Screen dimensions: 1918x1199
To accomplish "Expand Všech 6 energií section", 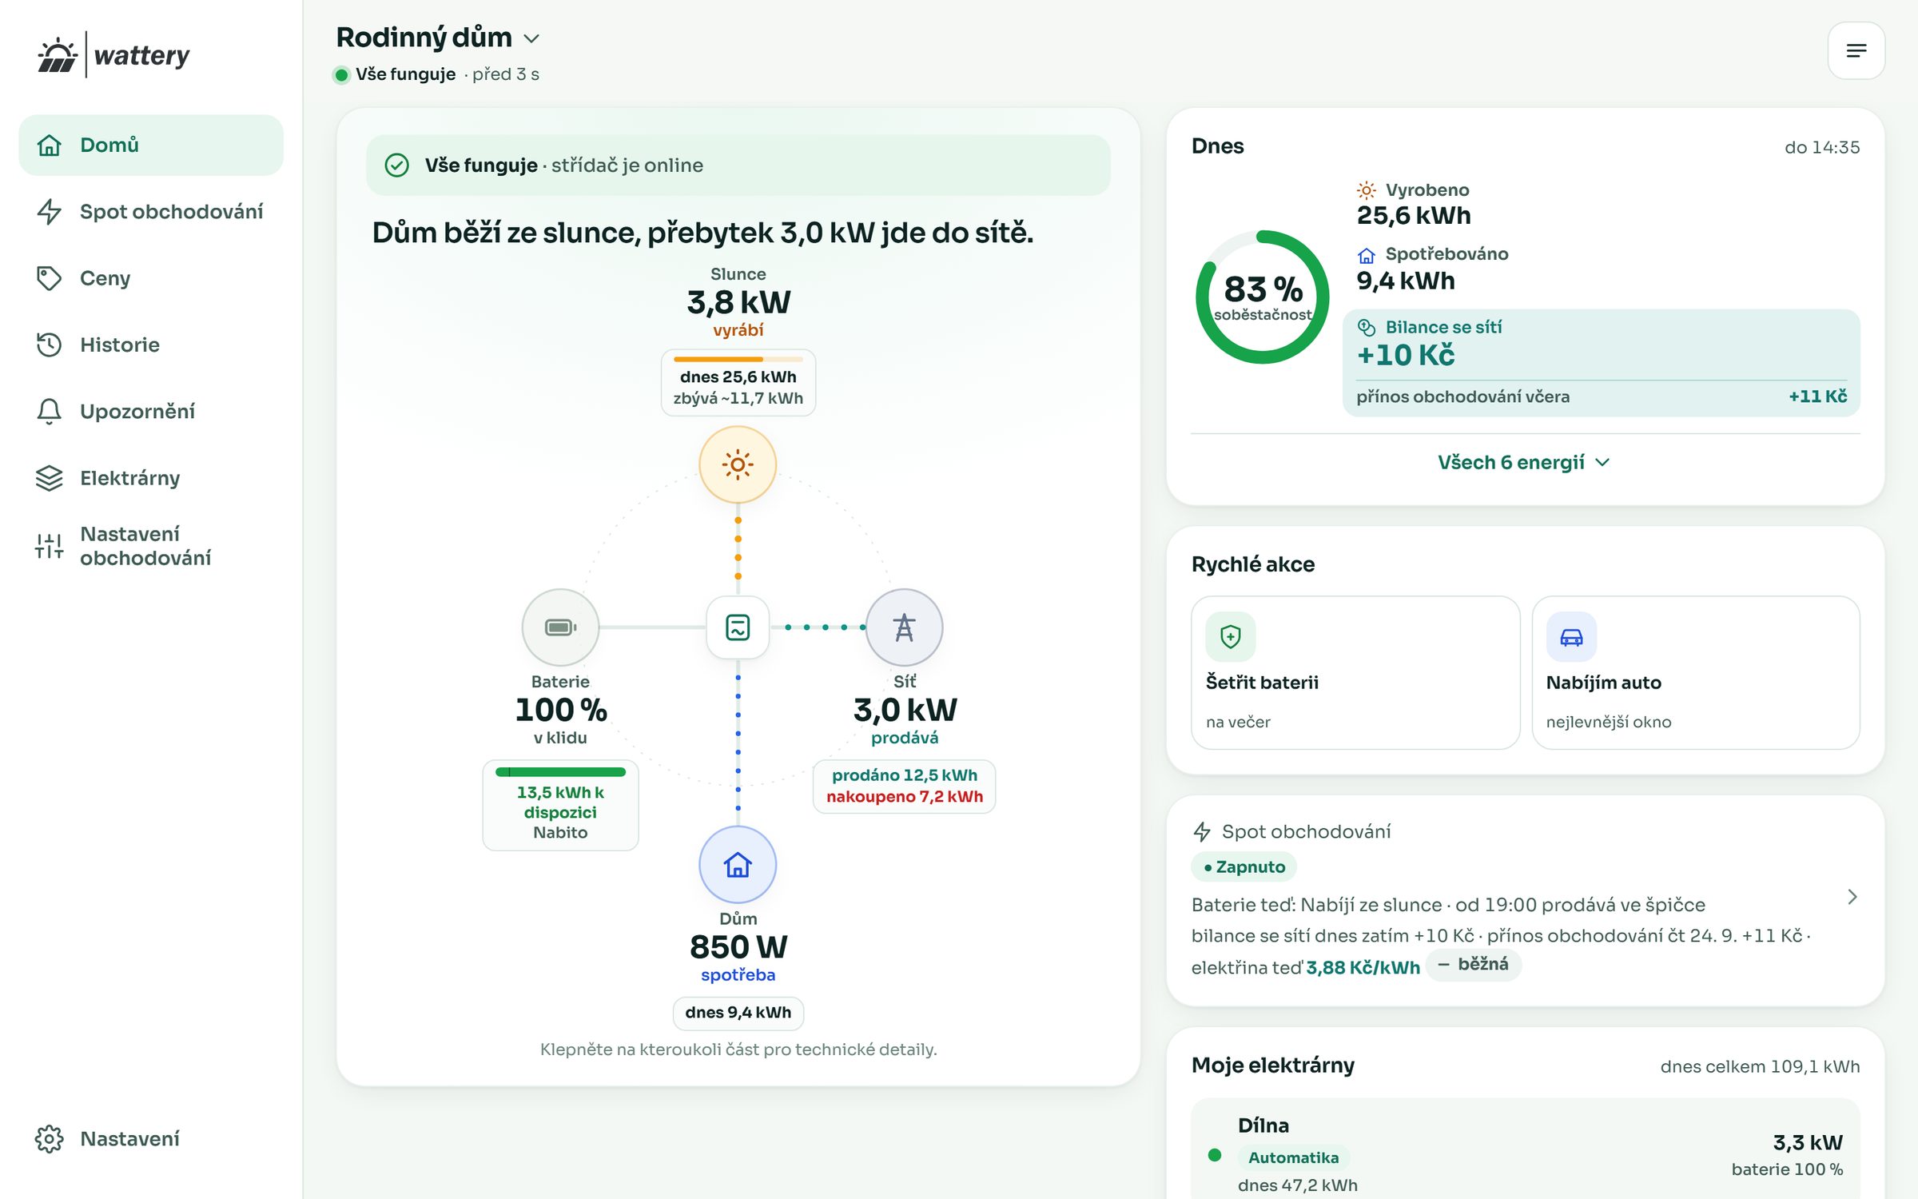I will (x=1524, y=462).
